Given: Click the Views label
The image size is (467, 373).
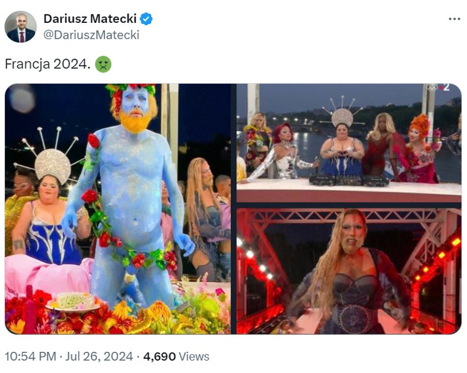Looking at the screenshot, I should tap(194, 357).
